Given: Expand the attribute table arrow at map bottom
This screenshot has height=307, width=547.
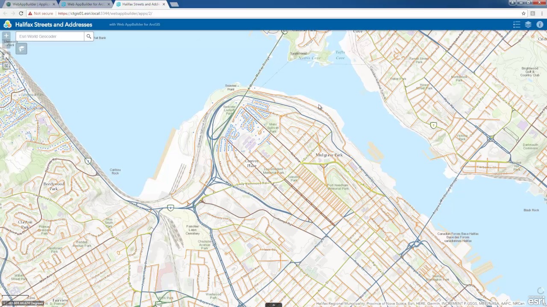Looking at the screenshot, I should click(273, 304).
